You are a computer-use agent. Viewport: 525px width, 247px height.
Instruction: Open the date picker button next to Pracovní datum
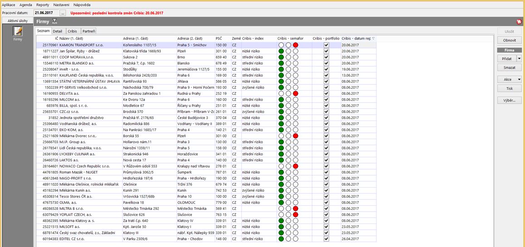click(x=63, y=13)
